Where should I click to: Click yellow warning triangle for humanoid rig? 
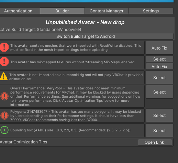tap(4, 76)
